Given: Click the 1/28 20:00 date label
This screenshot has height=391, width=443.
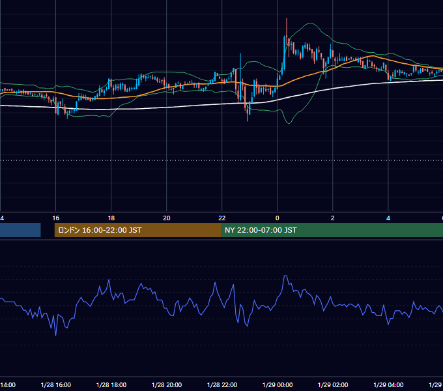Looking at the screenshot, I should click(167, 384).
